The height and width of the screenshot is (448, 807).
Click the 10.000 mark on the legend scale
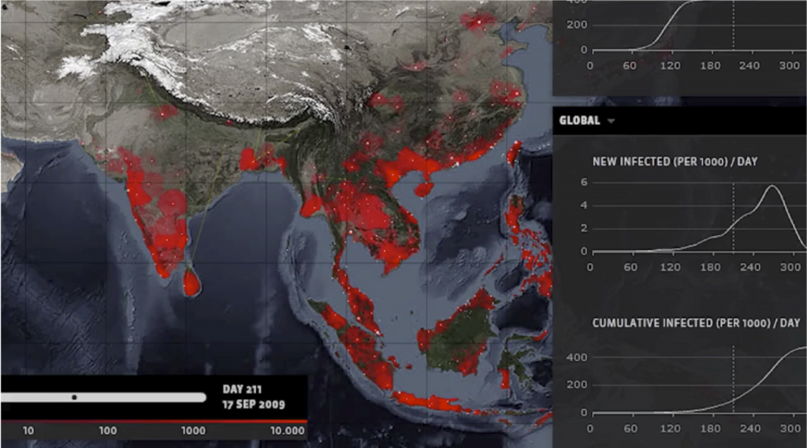pyautogui.click(x=288, y=431)
